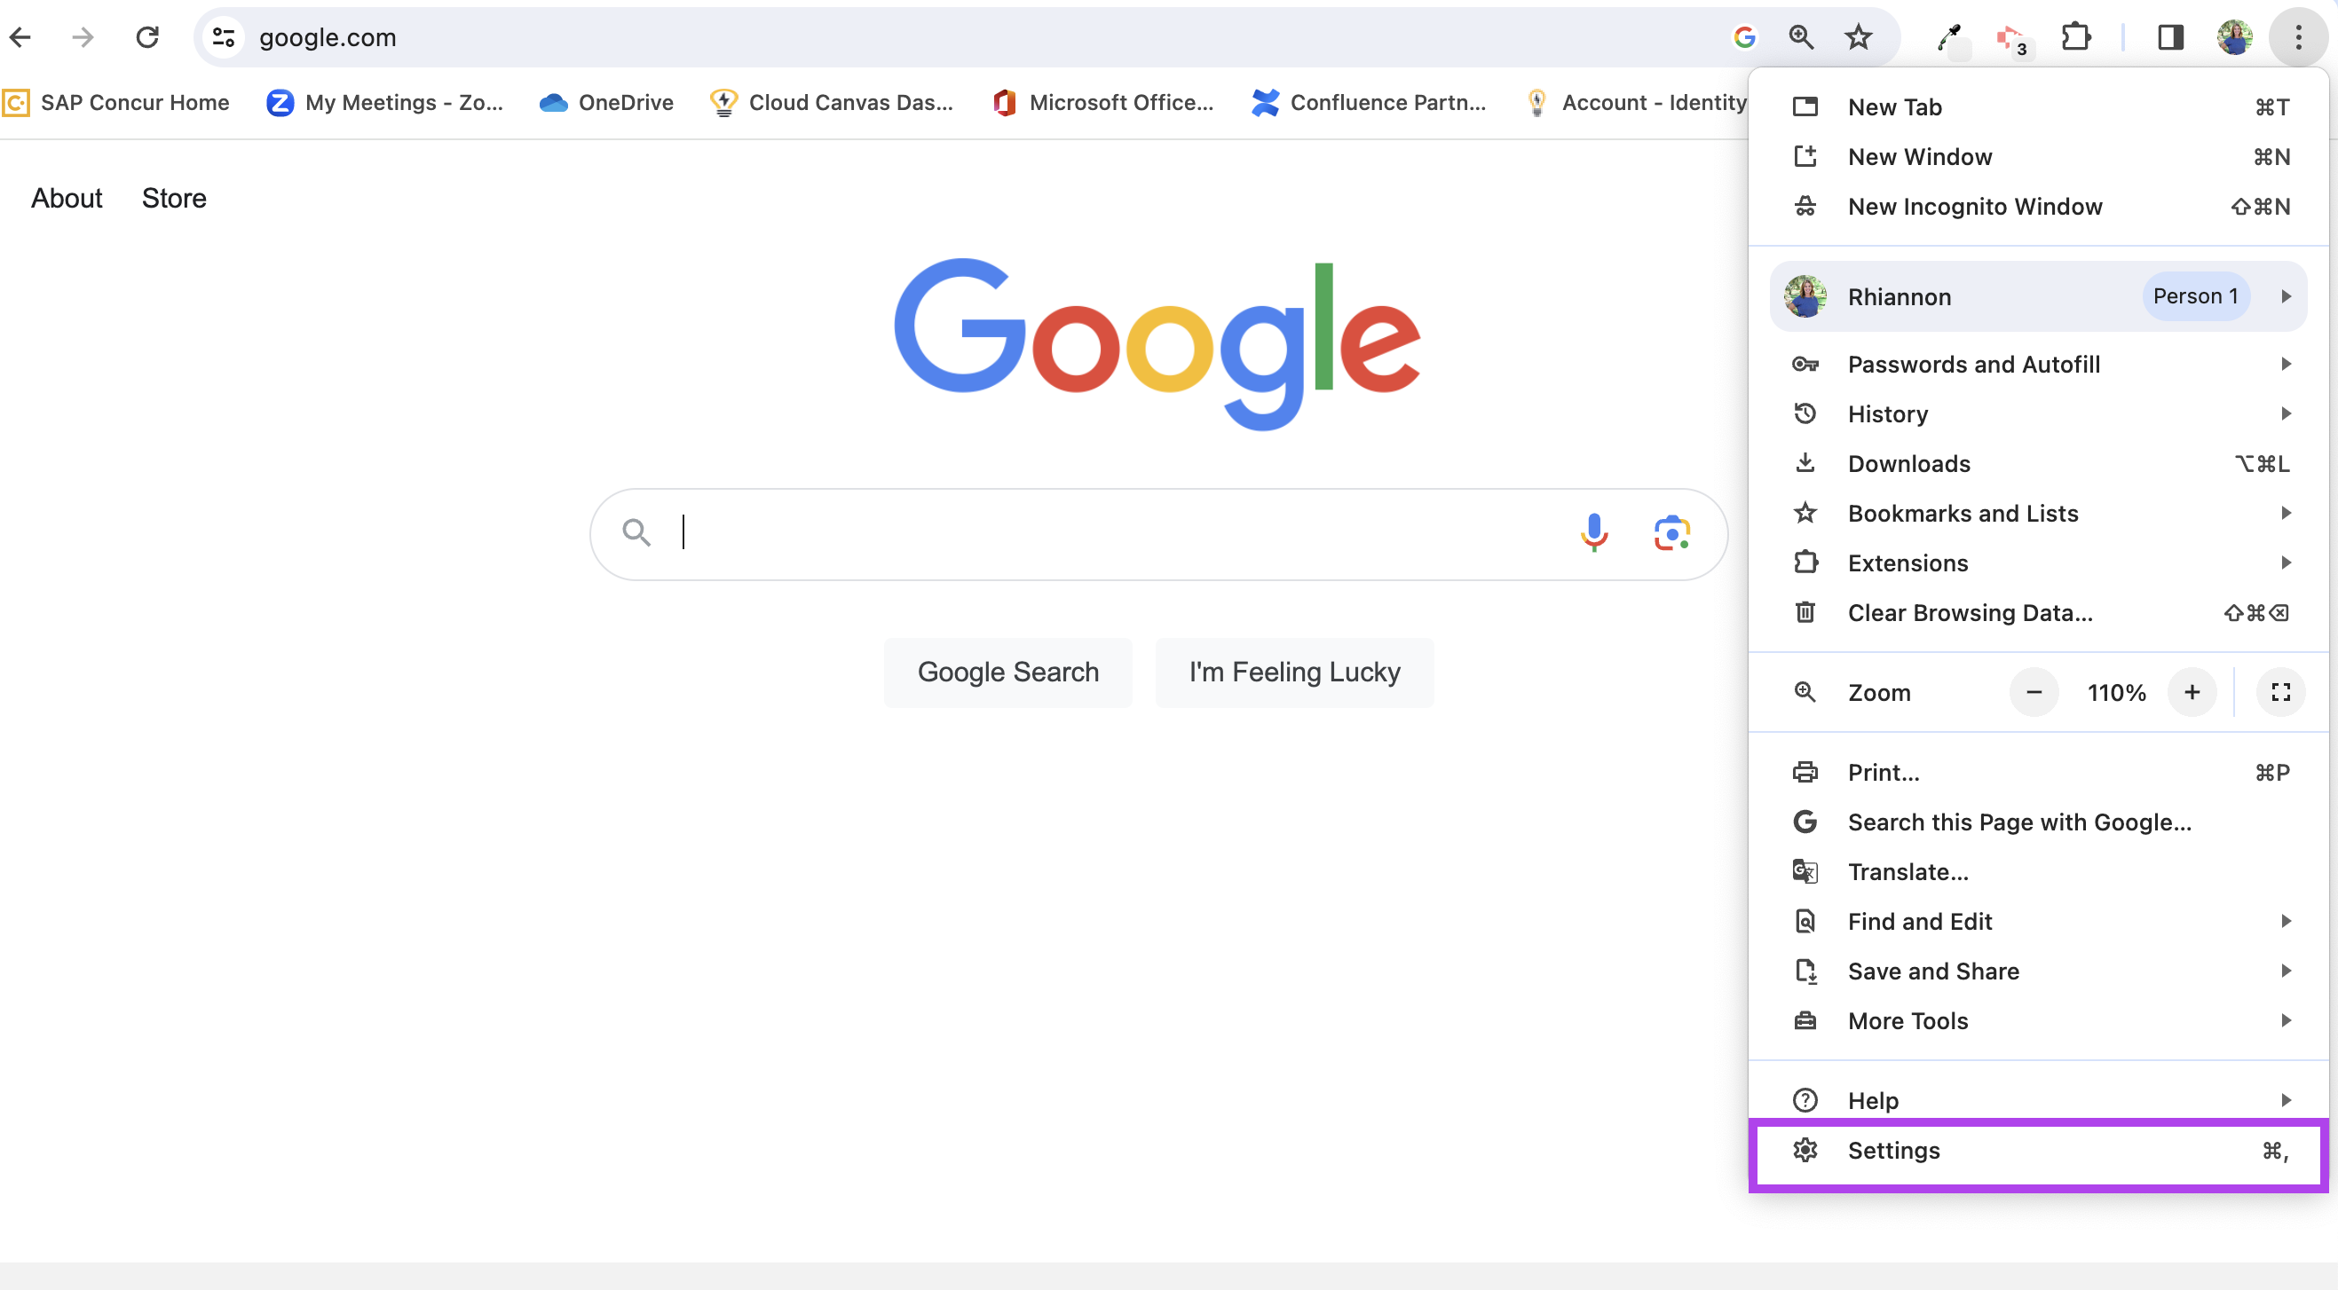Open Microsoft Office bookmark
Image resolution: width=2338 pixels, height=1290 pixels.
pyautogui.click(x=1102, y=103)
